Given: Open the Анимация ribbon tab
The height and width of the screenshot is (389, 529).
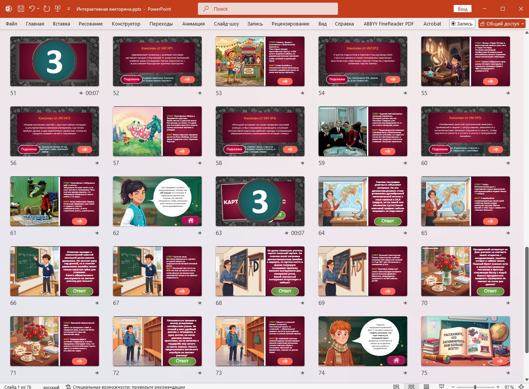Looking at the screenshot, I should pyautogui.click(x=193, y=24).
